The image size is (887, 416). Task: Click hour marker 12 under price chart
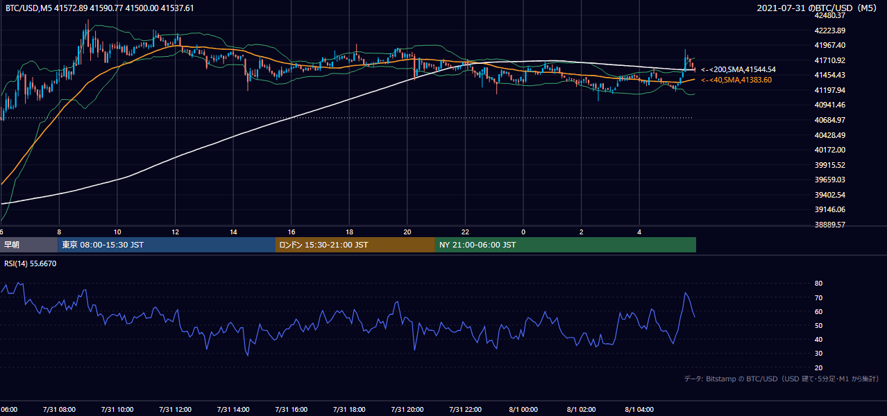[x=175, y=232]
